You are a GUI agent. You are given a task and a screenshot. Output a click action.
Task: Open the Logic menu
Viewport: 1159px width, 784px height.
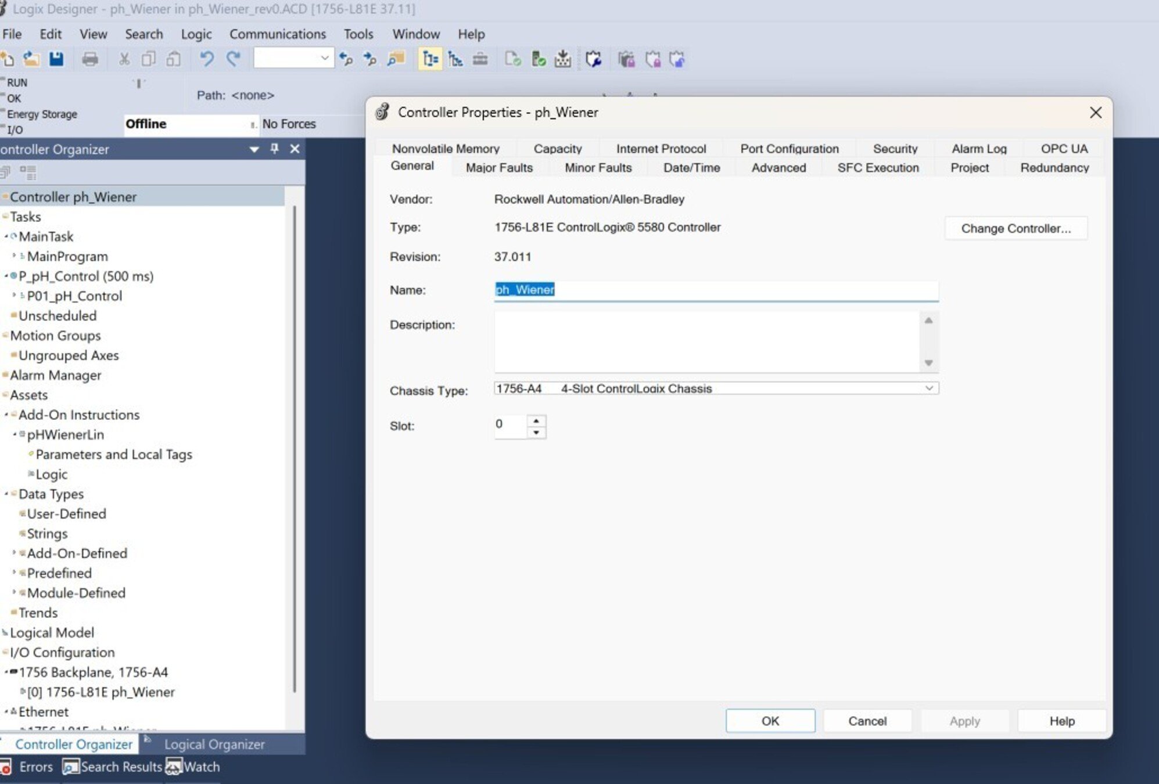click(x=196, y=34)
